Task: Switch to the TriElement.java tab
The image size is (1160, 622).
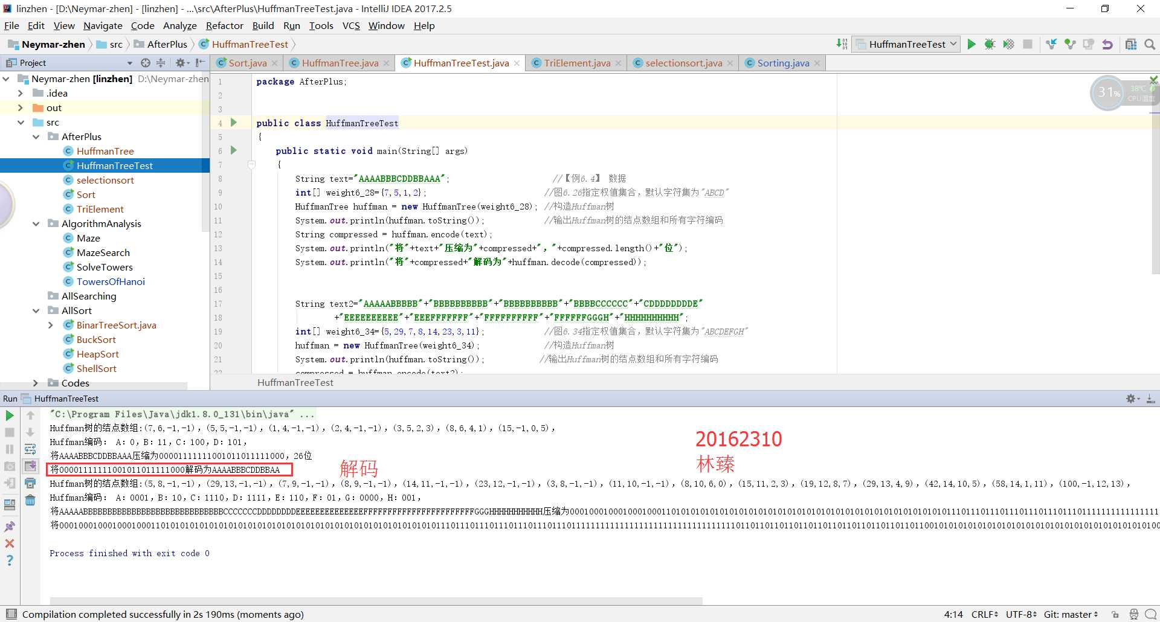Action: pos(577,63)
